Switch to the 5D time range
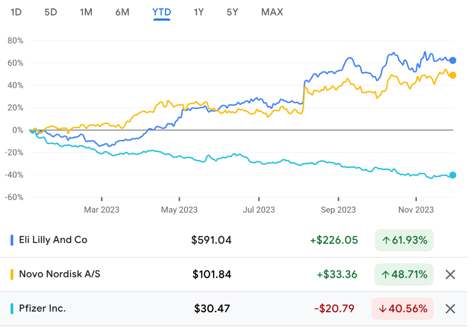Screen dimensions: 470x329 (x=50, y=12)
